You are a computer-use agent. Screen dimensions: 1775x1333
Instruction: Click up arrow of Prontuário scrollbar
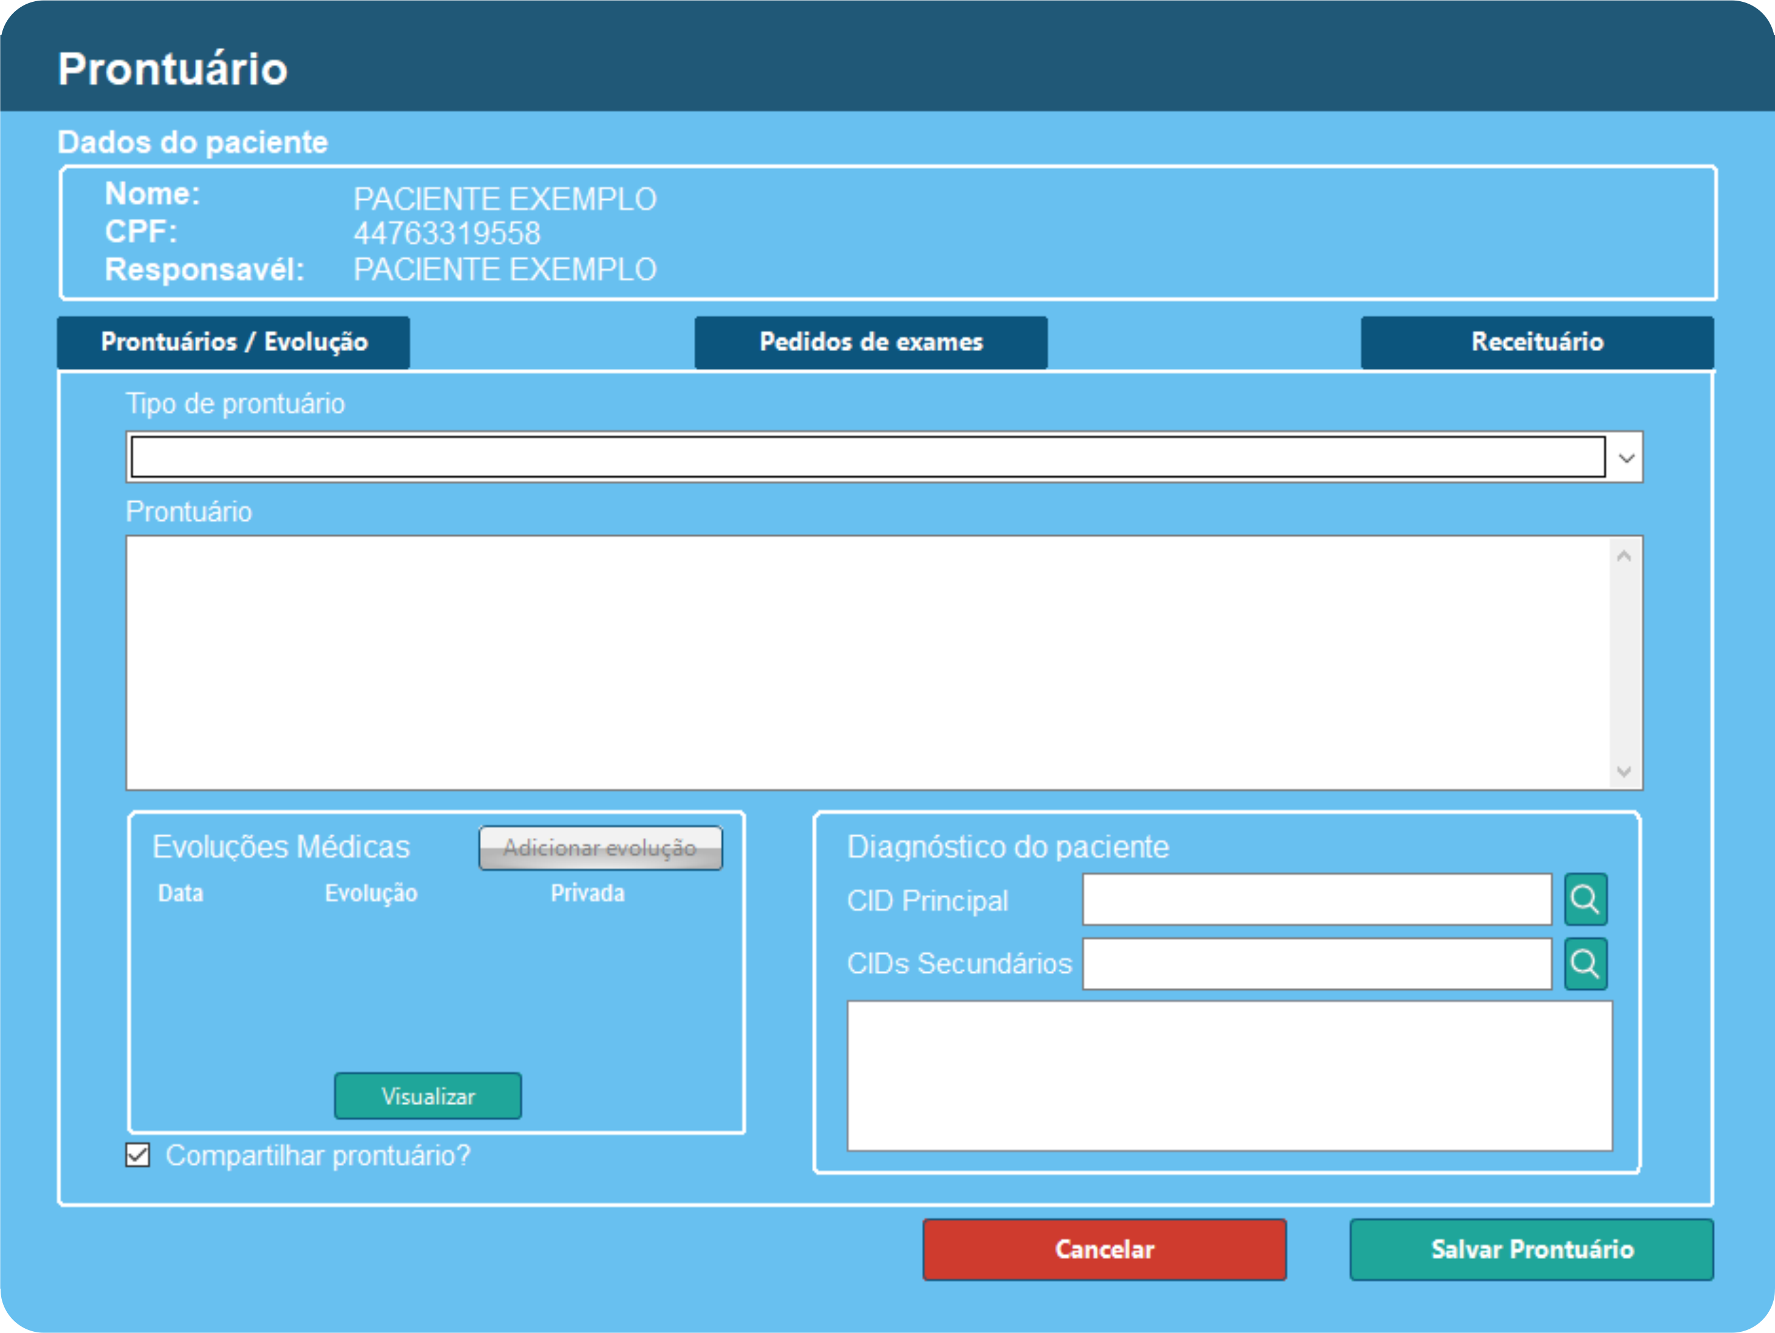pos(1624,557)
